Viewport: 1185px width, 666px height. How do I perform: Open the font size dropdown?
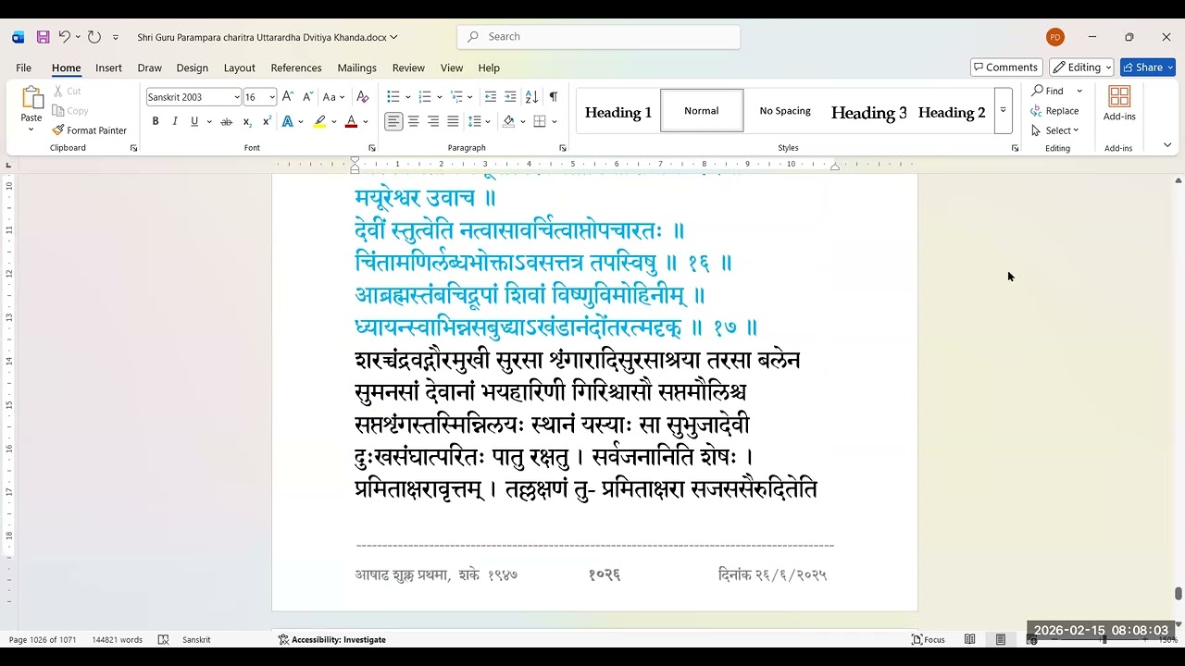tap(272, 97)
